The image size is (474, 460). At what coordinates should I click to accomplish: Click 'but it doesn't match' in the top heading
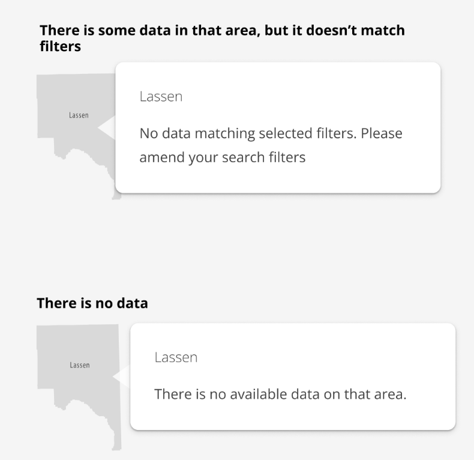click(x=335, y=30)
